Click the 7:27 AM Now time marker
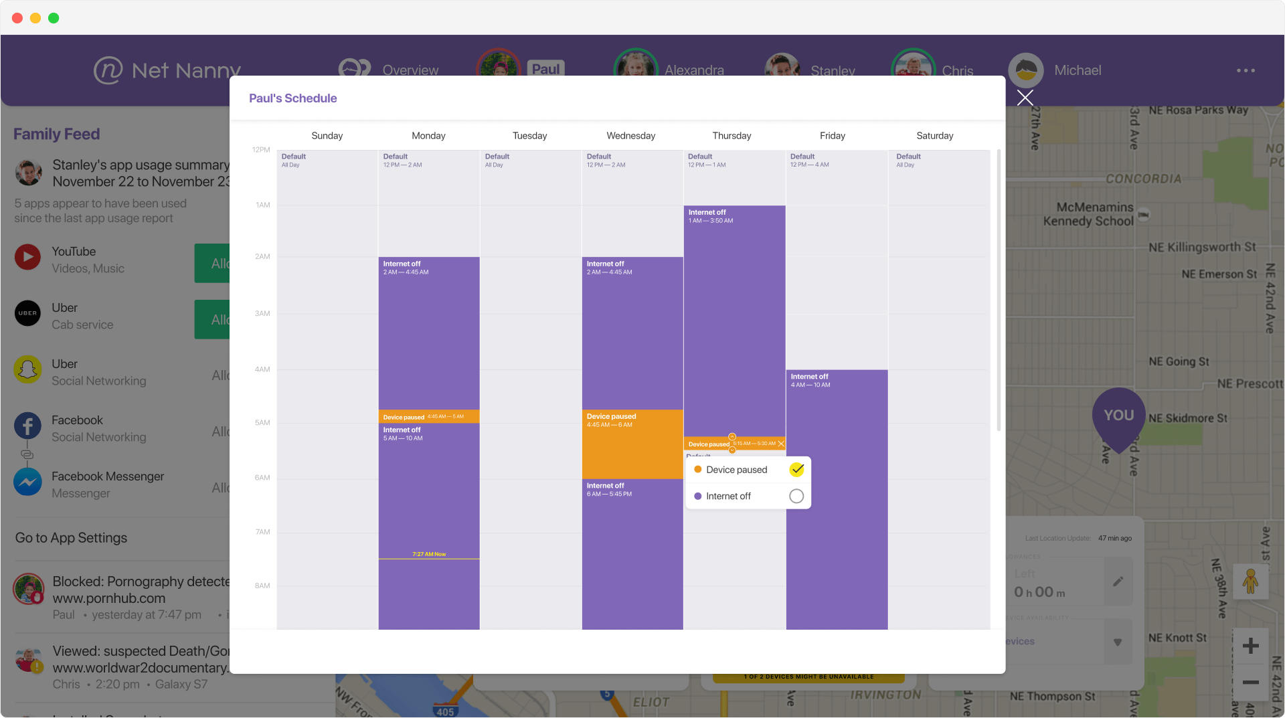This screenshot has height=718, width=1285. [429, 554]
